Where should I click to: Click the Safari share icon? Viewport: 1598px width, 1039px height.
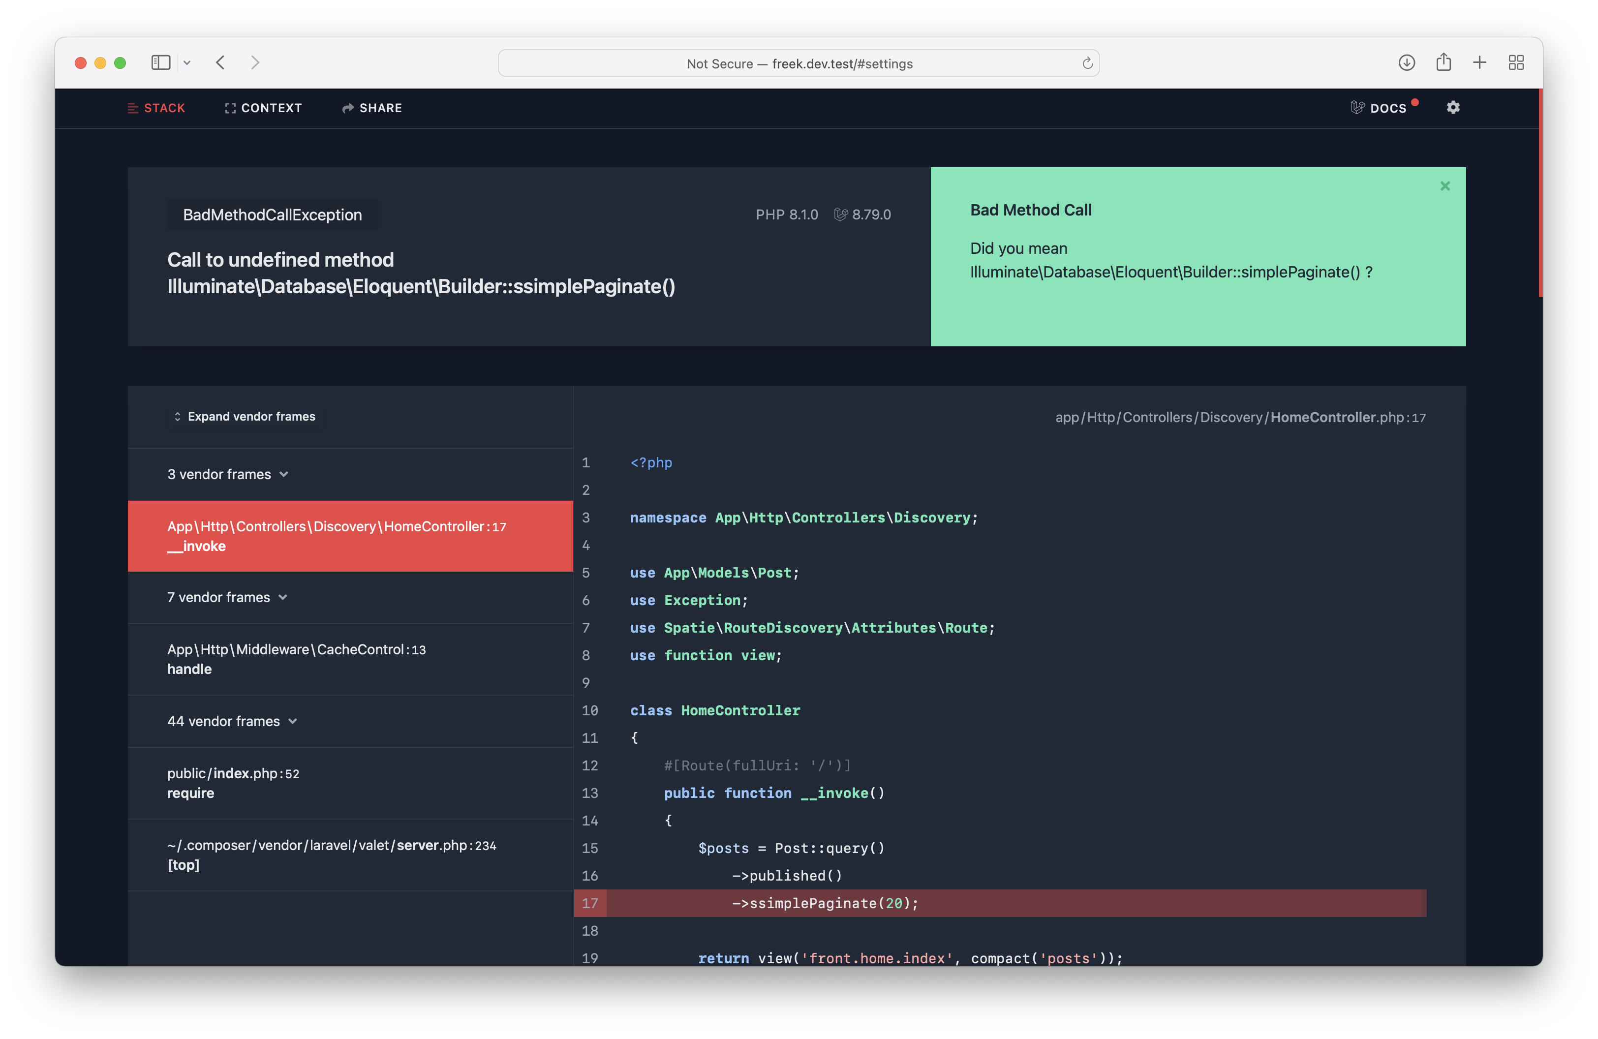click(x=1444, y=62)
